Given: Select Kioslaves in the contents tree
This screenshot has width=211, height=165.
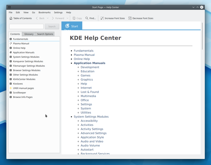Looking at the screenshot, I should 18,84.
